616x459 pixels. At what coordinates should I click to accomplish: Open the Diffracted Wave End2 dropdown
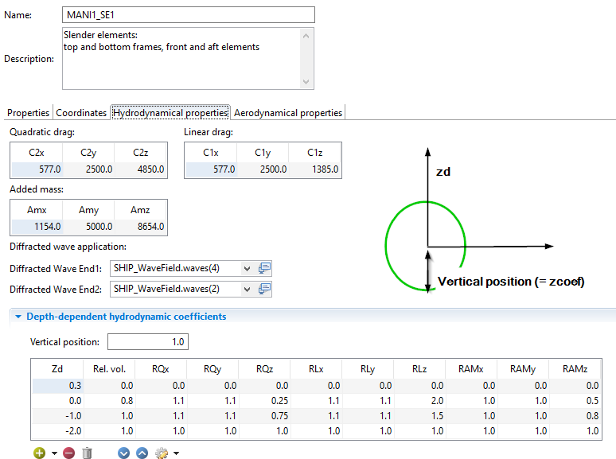246,289
